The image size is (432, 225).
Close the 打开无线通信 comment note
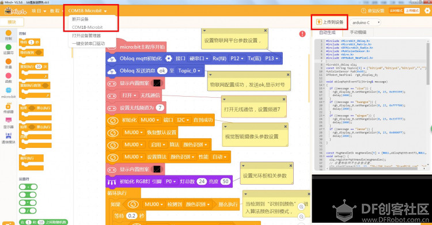[284, 99]
